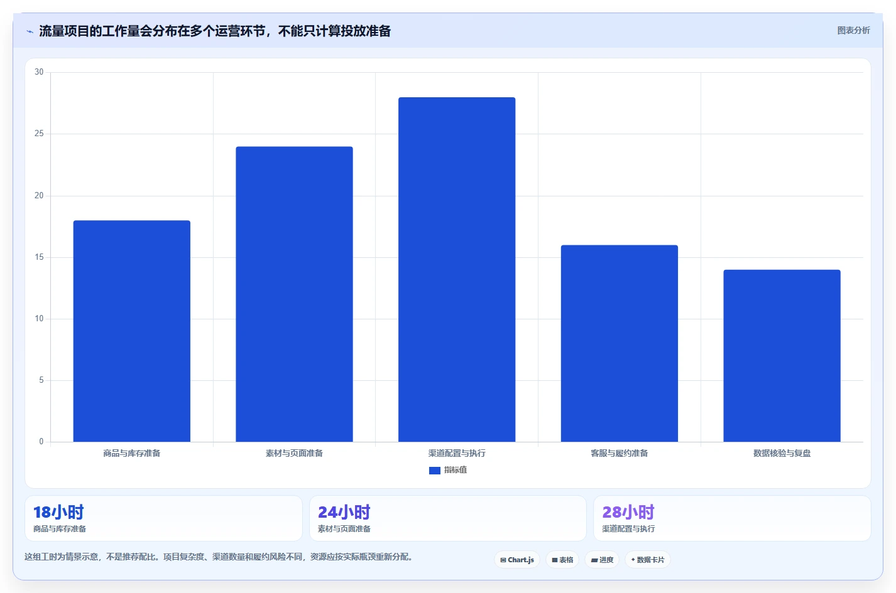Click the lightning icon before the title
This screenshot has height=593, width=896.
(x=30, y=31)
